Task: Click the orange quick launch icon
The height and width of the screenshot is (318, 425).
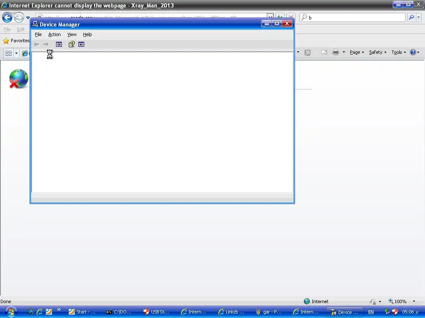Action: pyautogui.click(x=49, y=312)
